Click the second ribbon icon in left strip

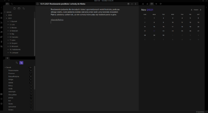click(x=1, y=18)
